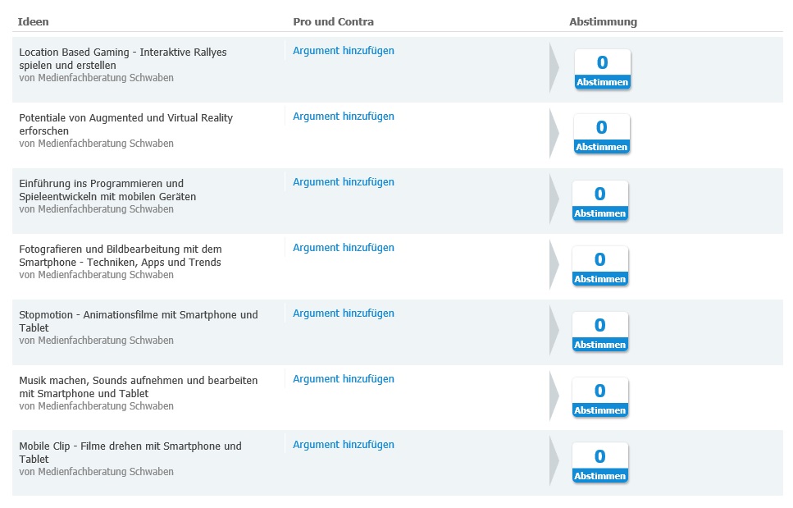The width and height of the screenshot is (793, 508).
Task: Click the Ideen column header
Action: click(33, 22)
